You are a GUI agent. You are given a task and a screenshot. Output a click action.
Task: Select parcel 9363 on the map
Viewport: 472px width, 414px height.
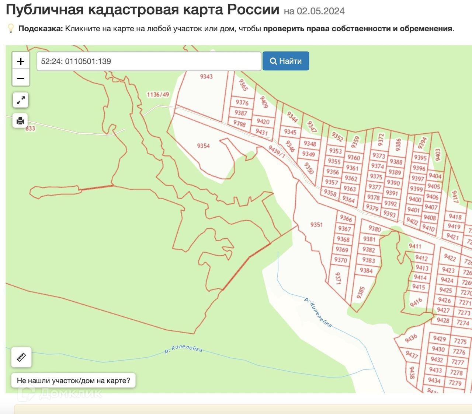(350, 189)
